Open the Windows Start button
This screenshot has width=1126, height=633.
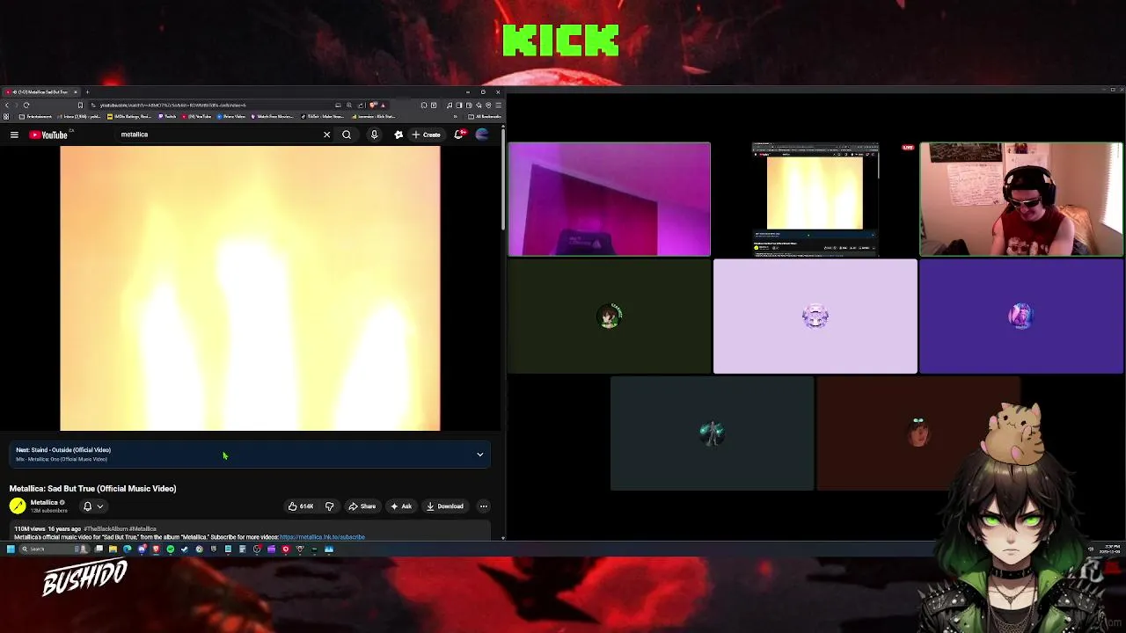coord(11,549)
